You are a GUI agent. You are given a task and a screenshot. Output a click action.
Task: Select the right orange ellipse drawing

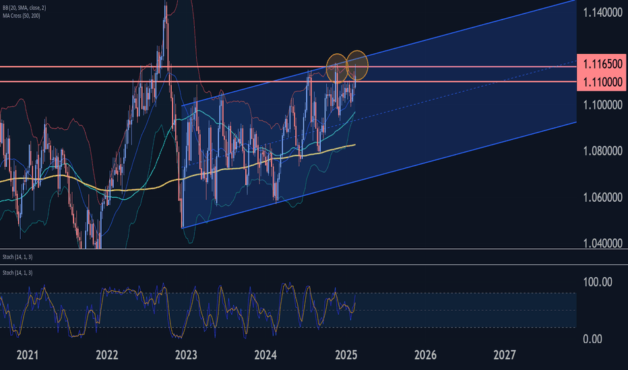click(357, 65)
